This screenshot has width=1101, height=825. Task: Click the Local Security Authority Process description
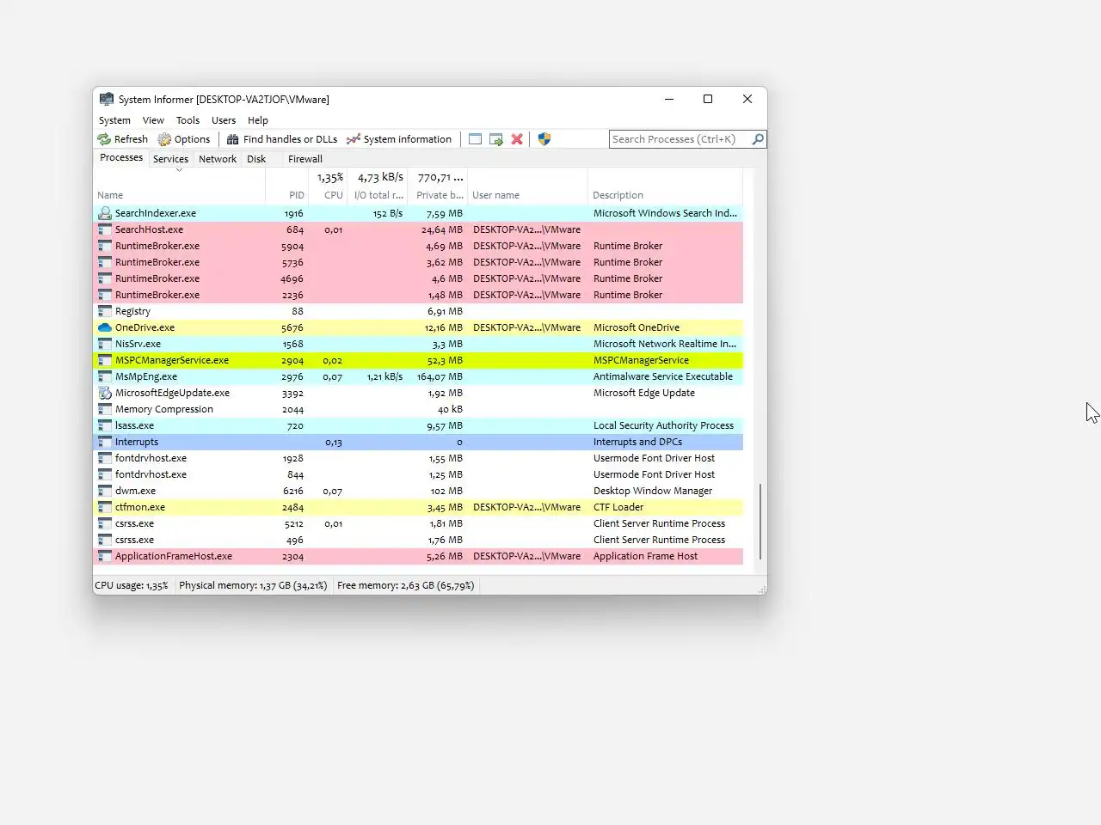pos(663,425)
